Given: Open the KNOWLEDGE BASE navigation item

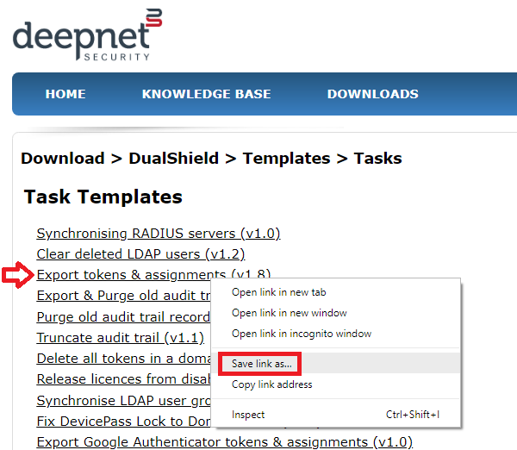Looking at the screenshot, I should pyautogui.click(x=207, y=94).
